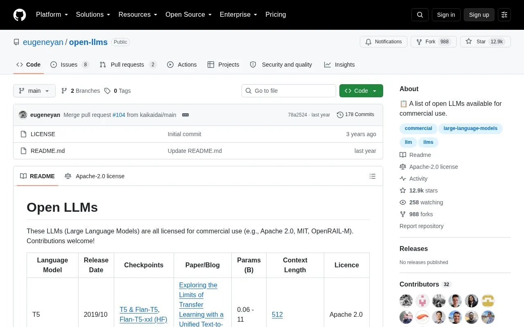Open the Resources menu
Viewport: 524px width, 327px height.
[x=138, y=15]
